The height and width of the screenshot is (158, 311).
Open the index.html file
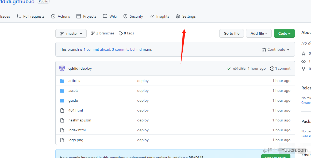(x=77, y=130)
